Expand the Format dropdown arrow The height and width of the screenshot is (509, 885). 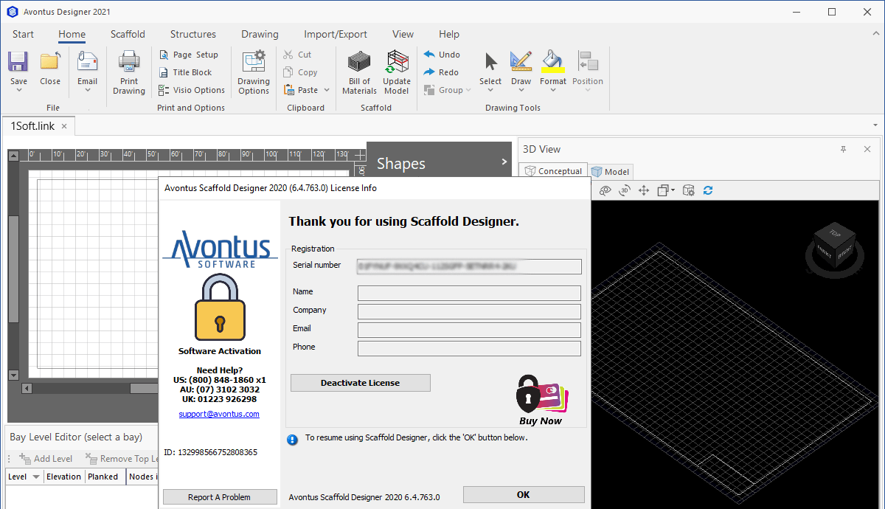point(552,91)
